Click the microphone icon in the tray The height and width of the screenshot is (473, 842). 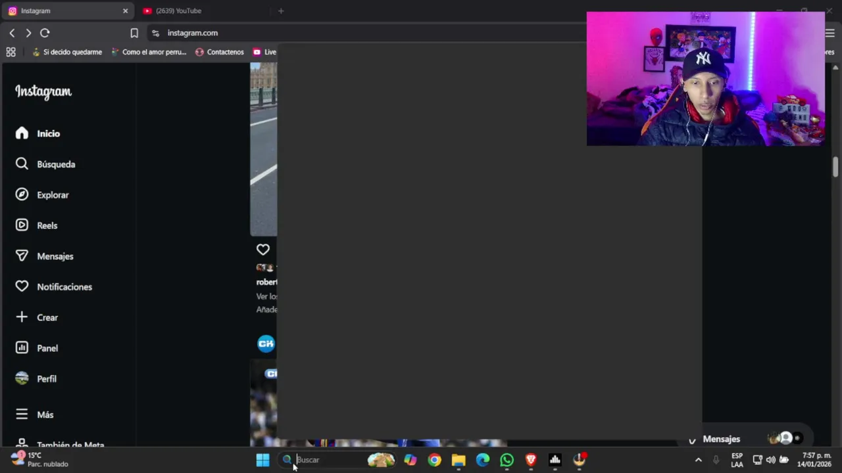pos(716,460)
